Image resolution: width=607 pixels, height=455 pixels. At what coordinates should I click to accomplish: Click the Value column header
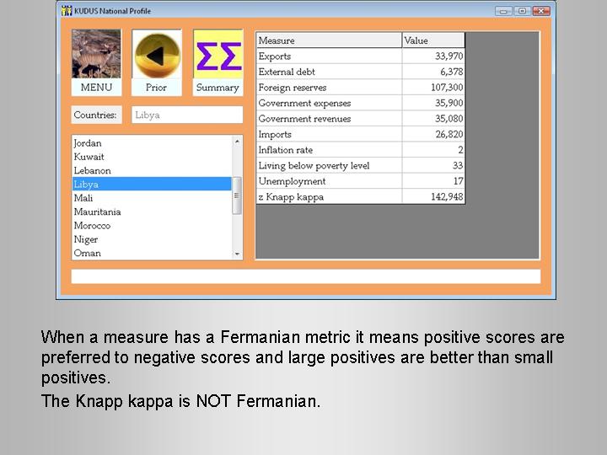[433, 40]
